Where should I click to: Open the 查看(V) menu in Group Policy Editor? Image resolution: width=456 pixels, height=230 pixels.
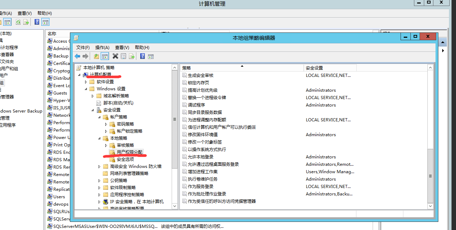(122, 47)
